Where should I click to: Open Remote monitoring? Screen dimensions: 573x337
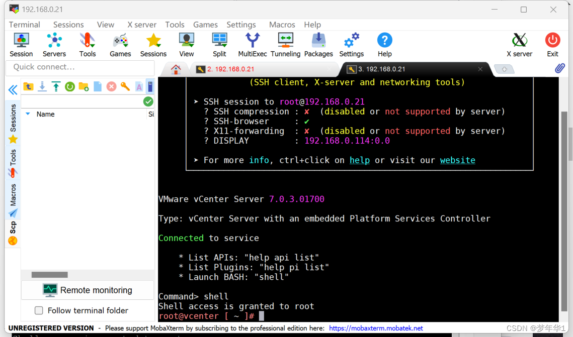[x=87, y=290]
